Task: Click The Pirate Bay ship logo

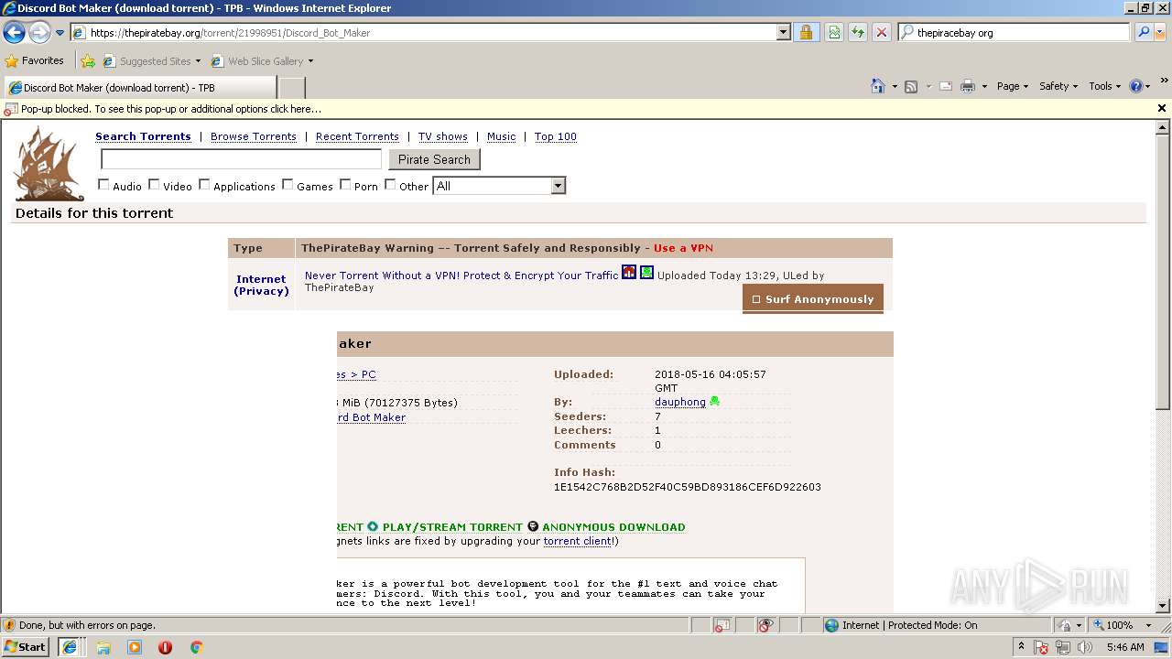Action: tap(49, 164)
